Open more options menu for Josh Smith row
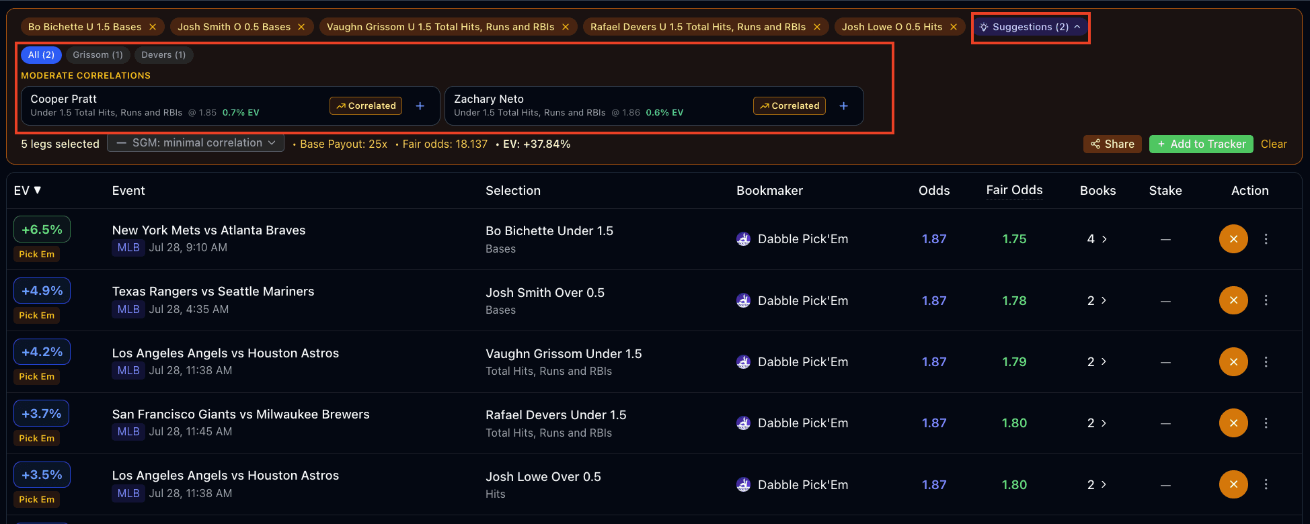Screen dimensions: 1310x524 click(1266, 300)
